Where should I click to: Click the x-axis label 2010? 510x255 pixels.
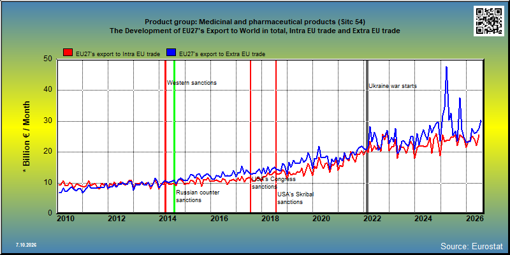66,219
